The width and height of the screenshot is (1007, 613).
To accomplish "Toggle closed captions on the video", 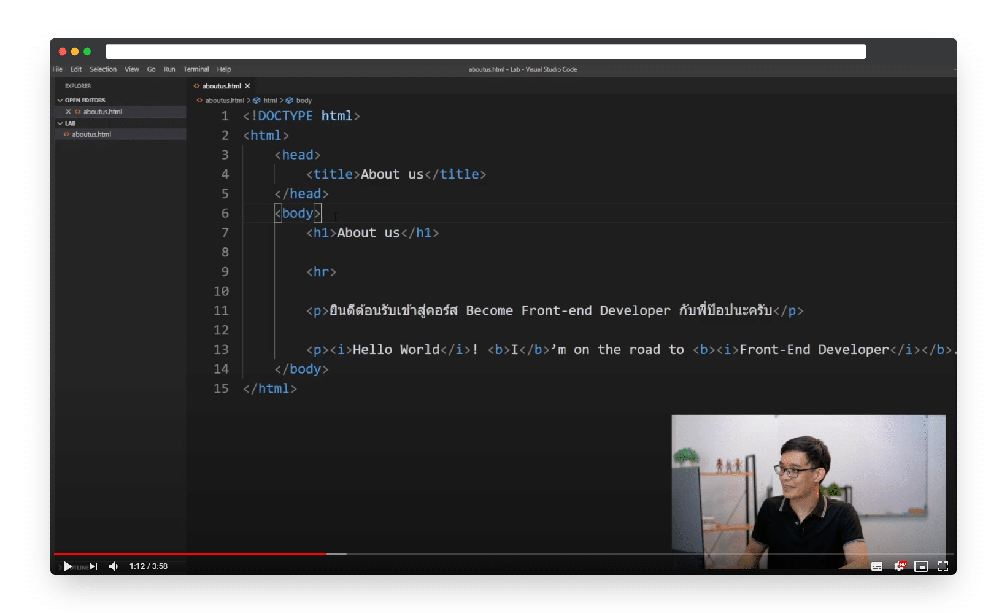I will tap(877, 566).
